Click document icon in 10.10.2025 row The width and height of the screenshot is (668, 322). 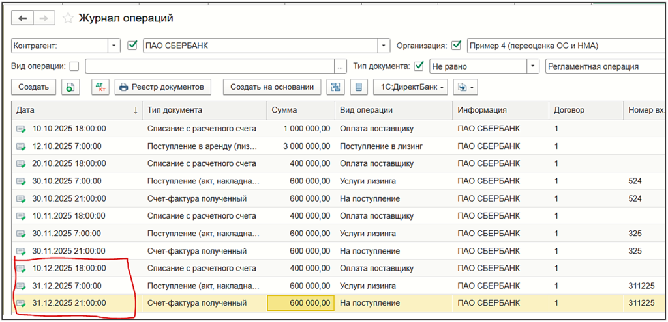pos(22,129)
